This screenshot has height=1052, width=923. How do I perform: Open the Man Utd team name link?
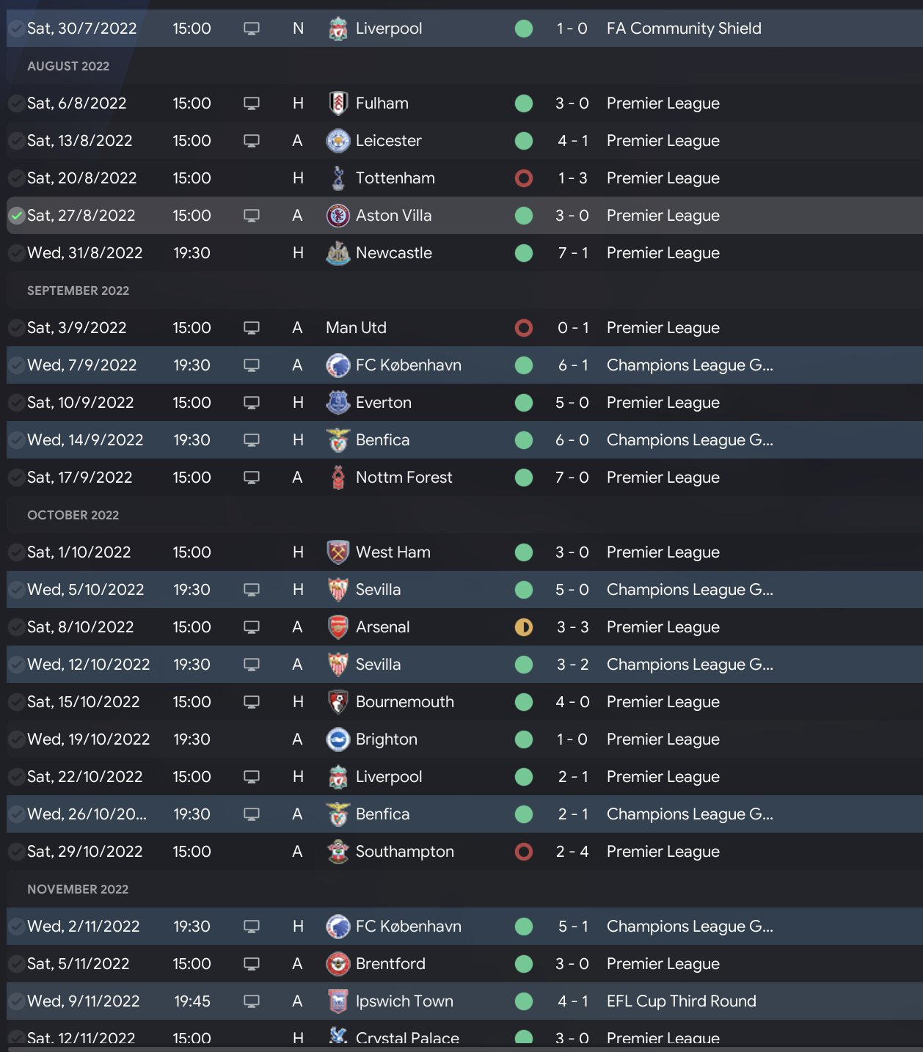(356, 328)
